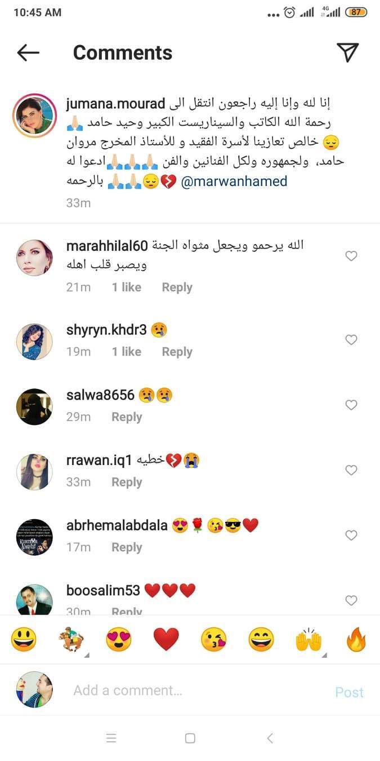View 1 like on shyryn.khdr3's comment
Image resolution: width=380 pixels, height=761 pixels.
pyautogui.click(x=126, y=352)
